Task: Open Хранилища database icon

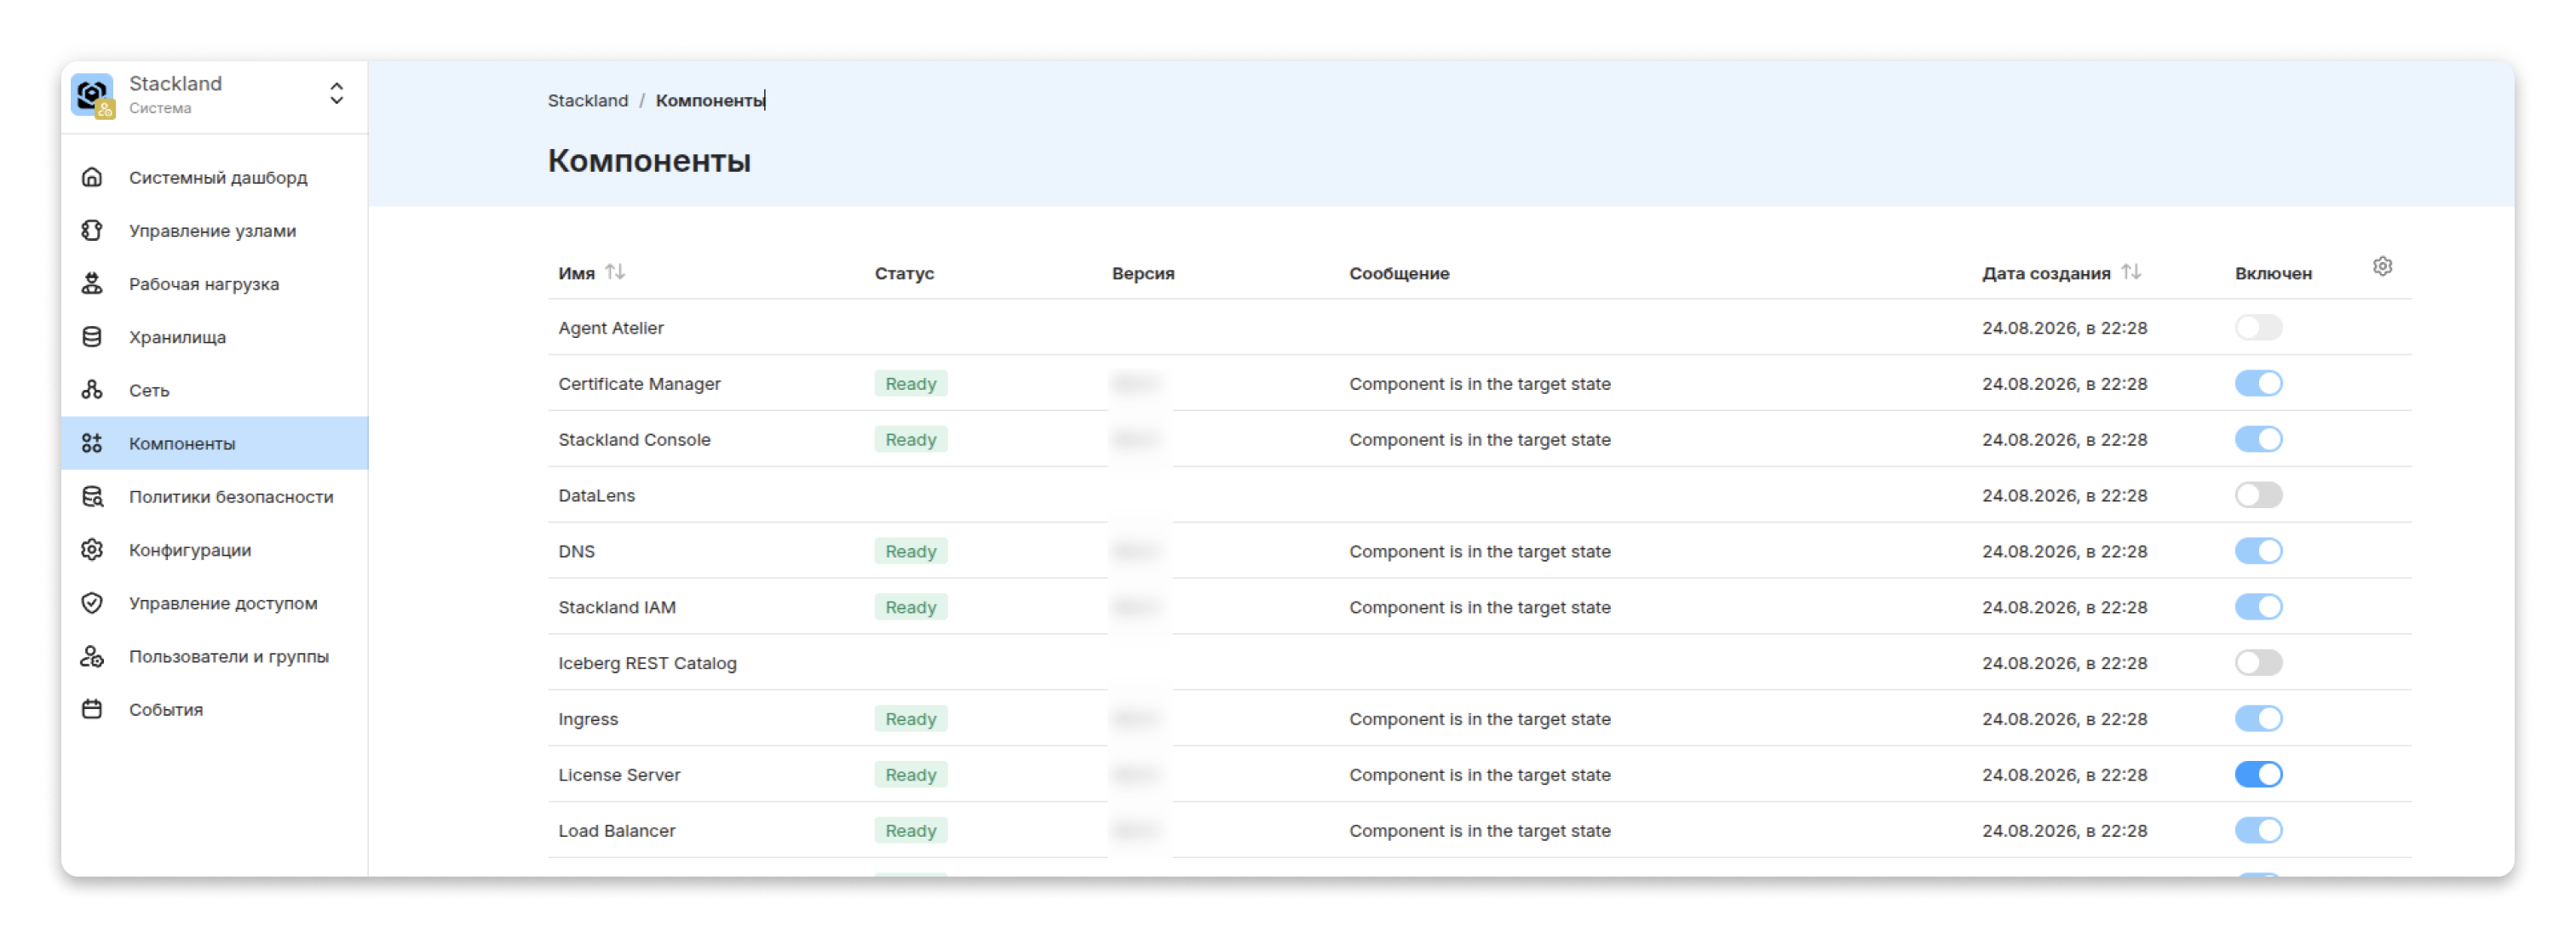Action: [x=92, y=336]
